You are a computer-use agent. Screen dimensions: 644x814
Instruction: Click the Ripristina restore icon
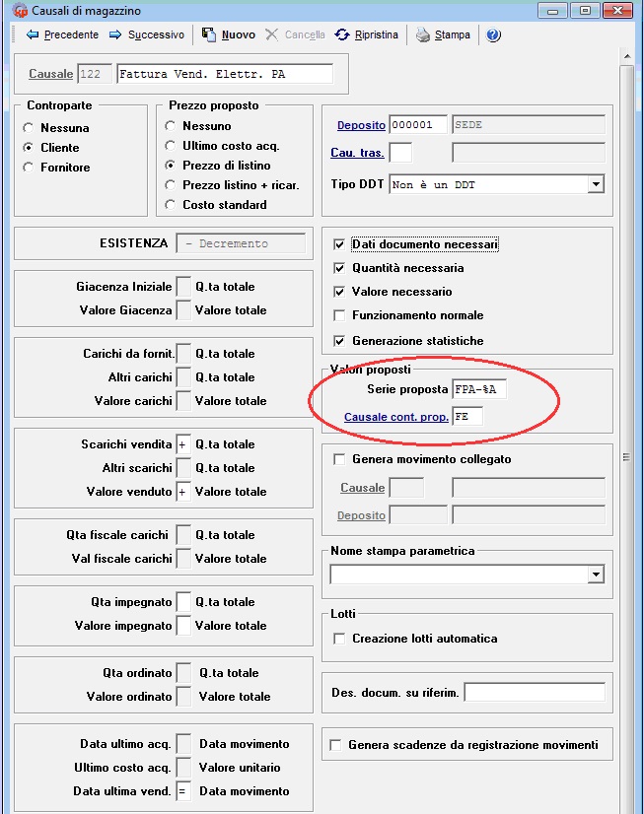[x=342, y=34]
